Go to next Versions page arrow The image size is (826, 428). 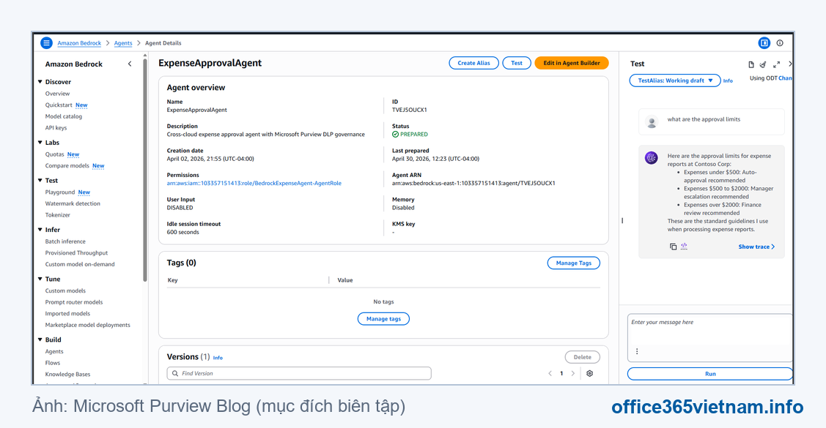(573, 373)
